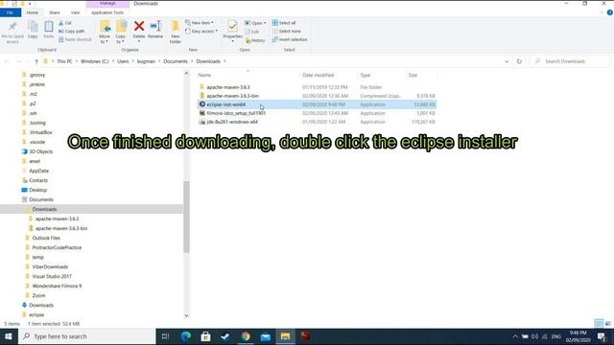Create a New folder from ribbon
This screenshot has width=614, height=345.
coord(175,32)
